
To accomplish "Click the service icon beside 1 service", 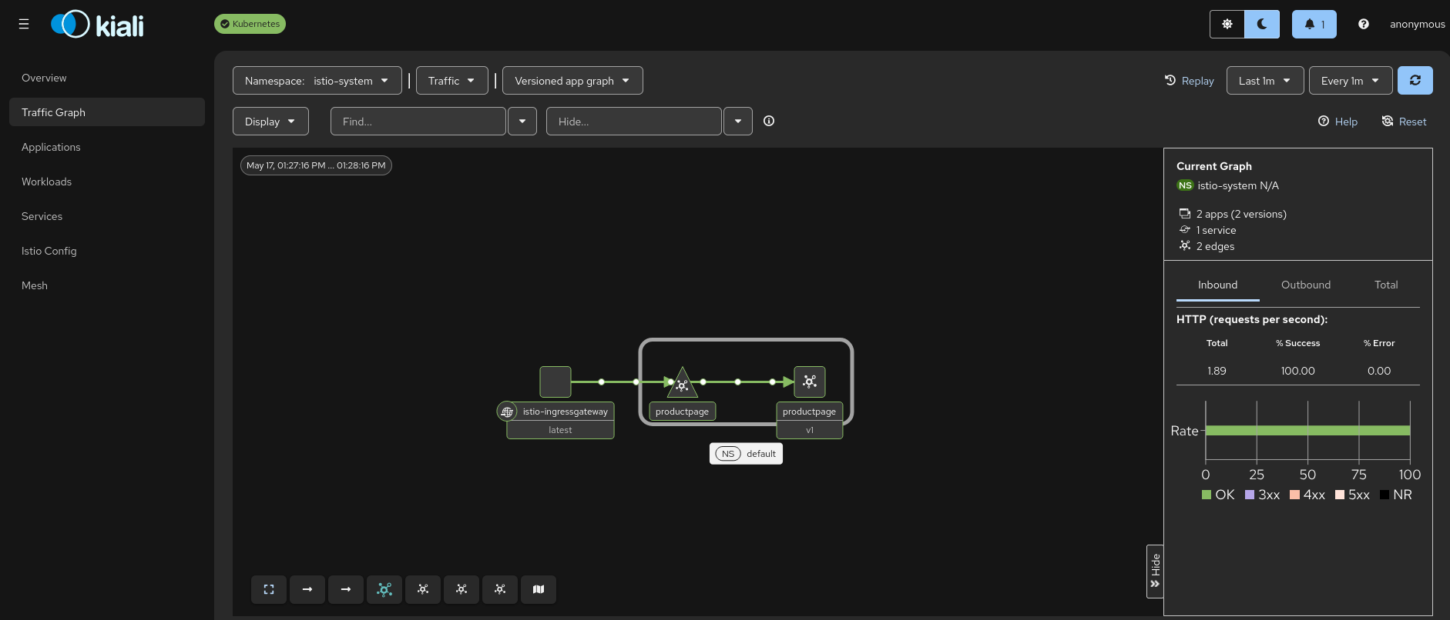I will [x=1185, y=230].
